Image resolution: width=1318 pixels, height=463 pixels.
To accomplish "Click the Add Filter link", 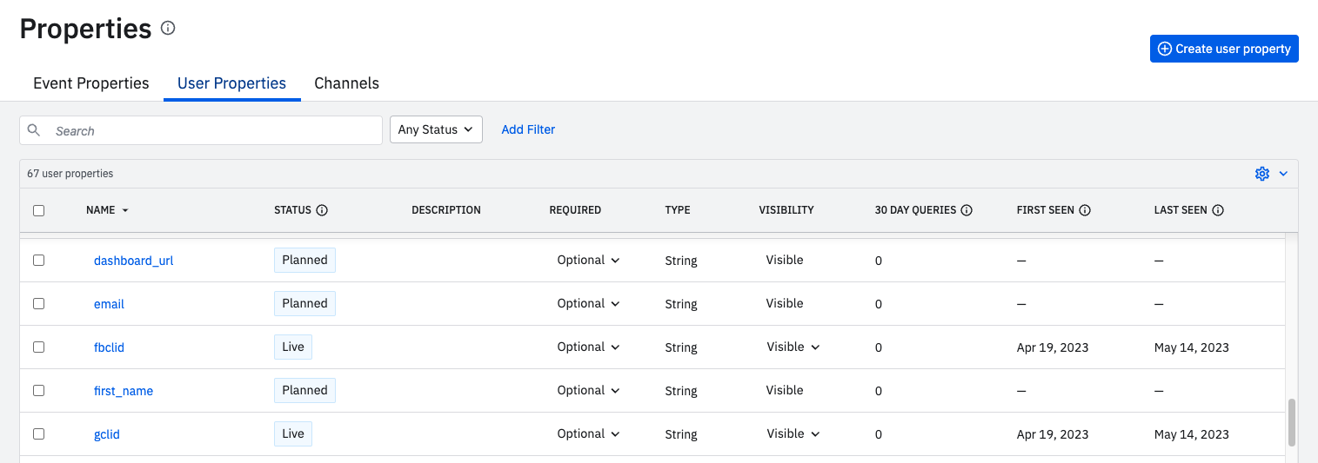I will point(528,129).
